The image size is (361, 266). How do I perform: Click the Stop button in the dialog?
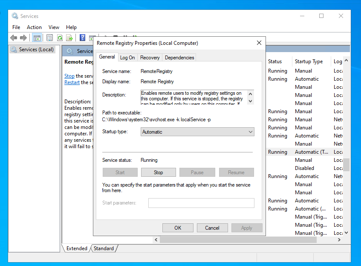pos(159,172)
